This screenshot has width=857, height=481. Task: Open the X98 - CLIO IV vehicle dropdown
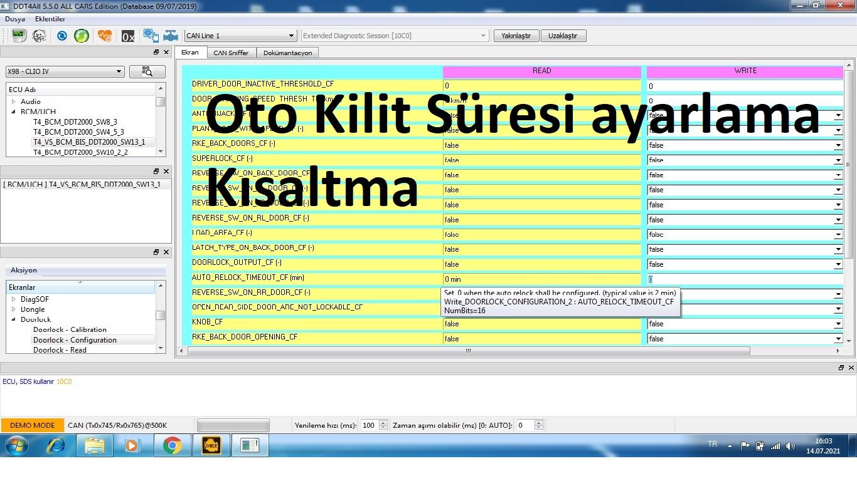pos(65,71)
